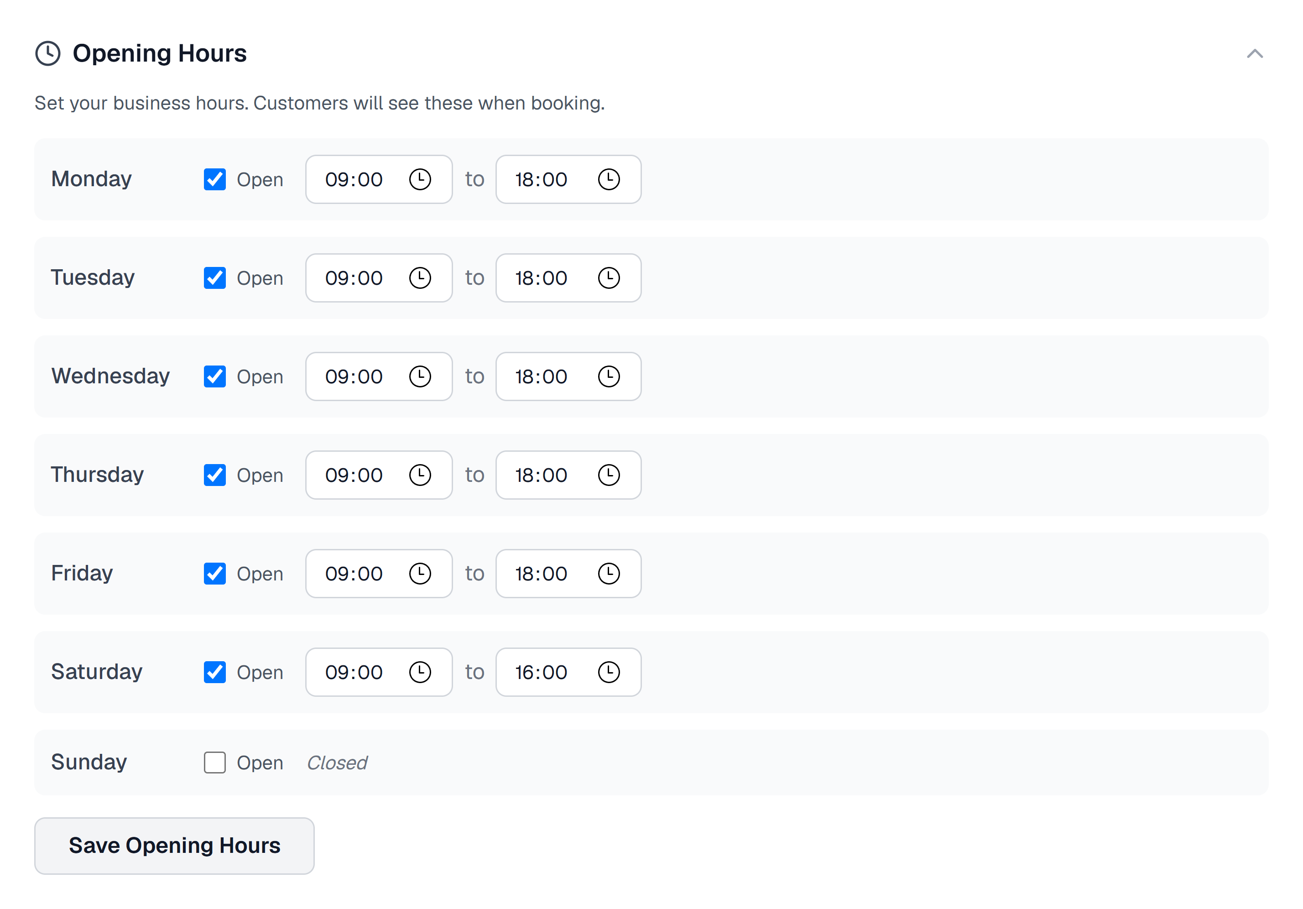Open the clock picker for Saturday closing time
This screenshot has height=909, width=1303.
(x=609, y=672)
